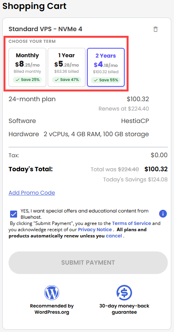Click the money-back guarantee dollar icon

124,293
